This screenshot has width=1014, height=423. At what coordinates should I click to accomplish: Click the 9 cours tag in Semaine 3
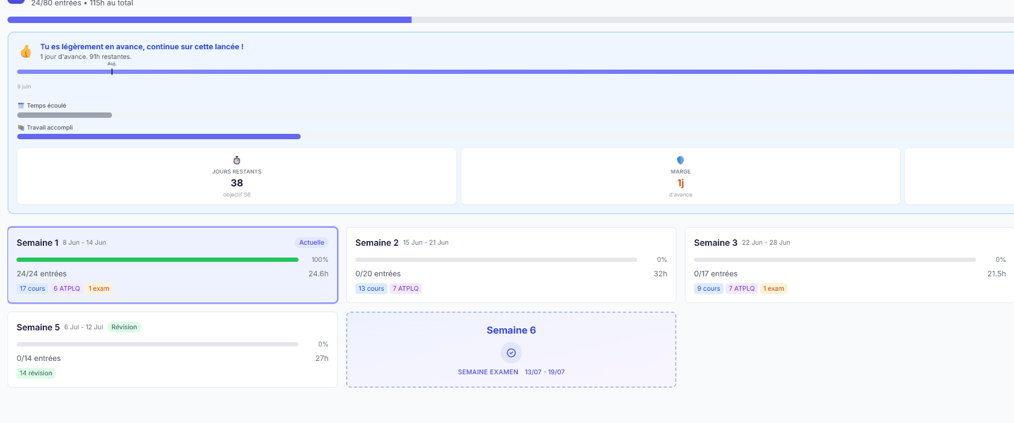709,289
